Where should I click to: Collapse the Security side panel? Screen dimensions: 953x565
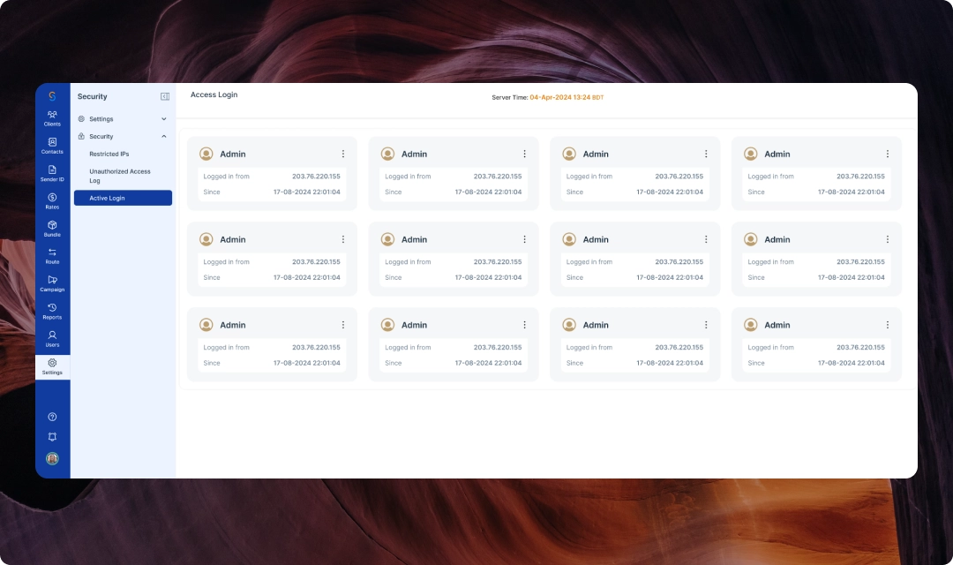click(165, 96)
